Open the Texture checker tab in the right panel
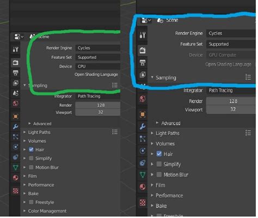The width and height of the screenshot is (258, 218). pos(143,202)
